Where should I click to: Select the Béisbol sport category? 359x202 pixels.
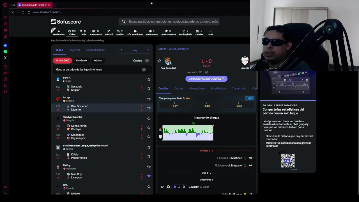click(x=109, y=33)
